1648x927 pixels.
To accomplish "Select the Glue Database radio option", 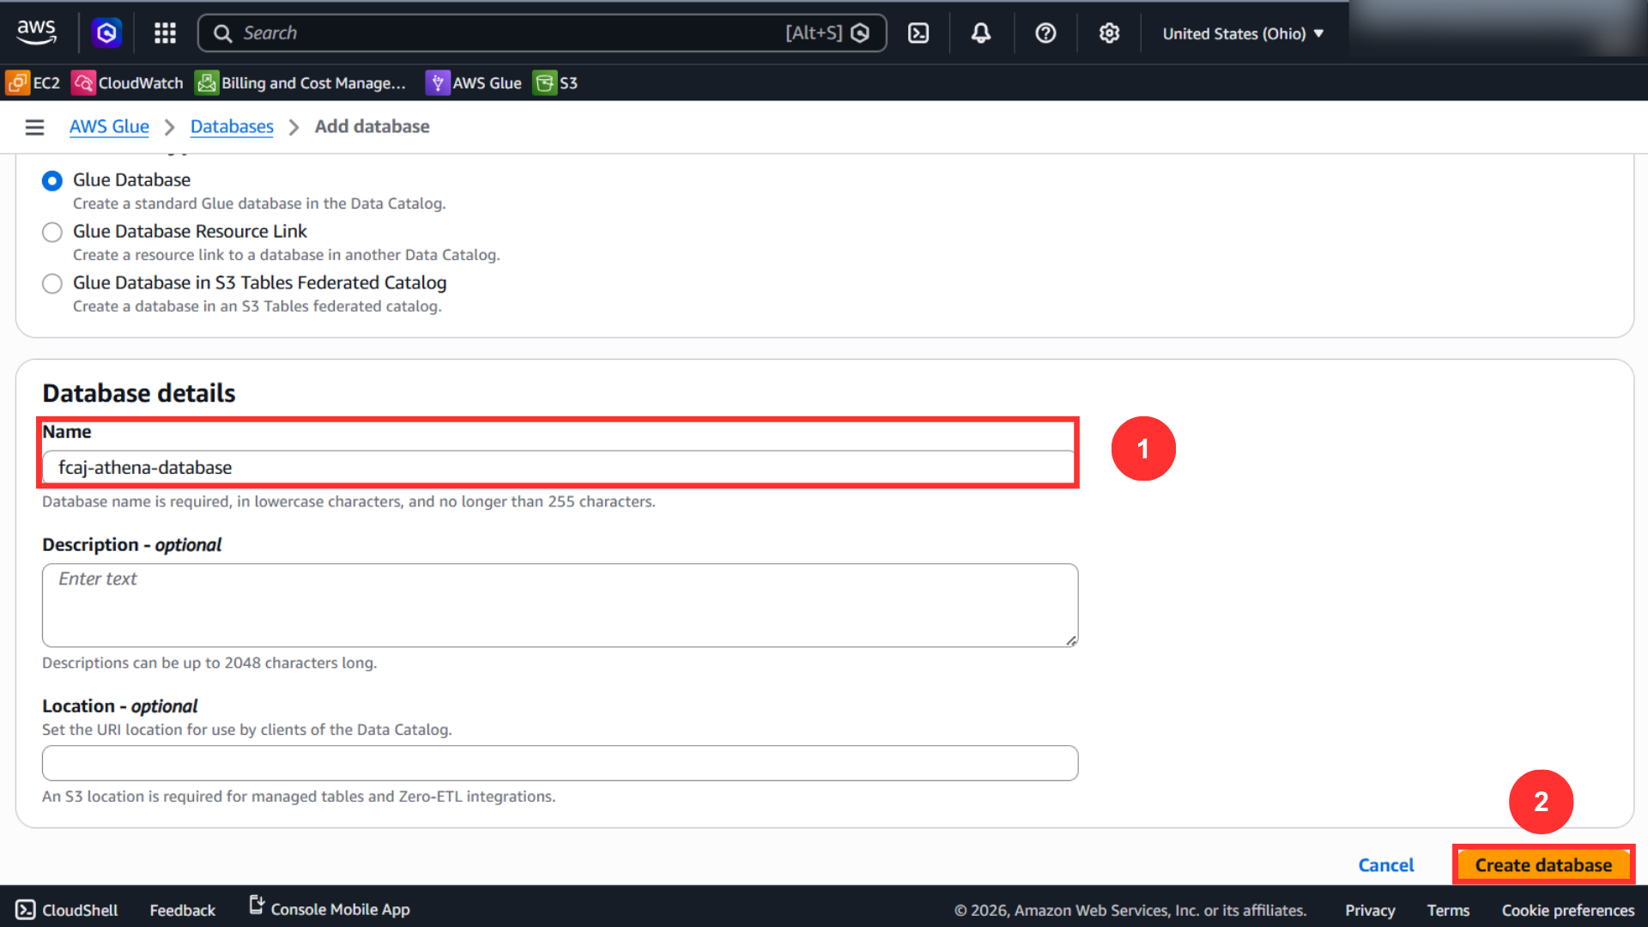I will click(52, 180).
